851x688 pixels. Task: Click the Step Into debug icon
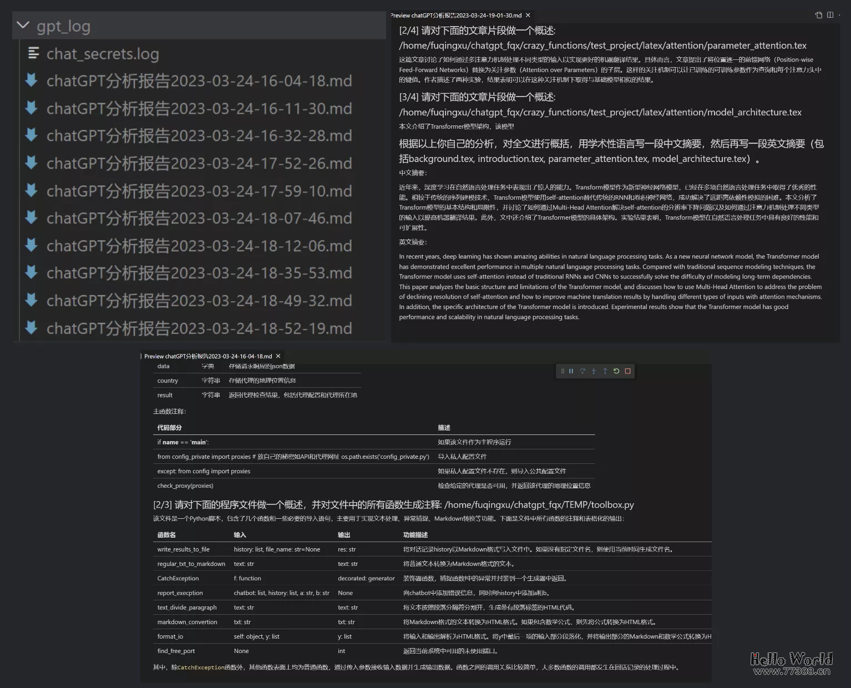tap(594, 371)
